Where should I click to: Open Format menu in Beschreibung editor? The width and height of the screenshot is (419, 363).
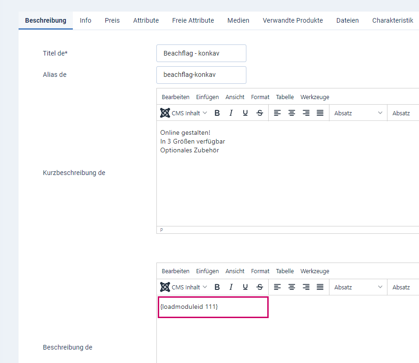click(260, 271)
